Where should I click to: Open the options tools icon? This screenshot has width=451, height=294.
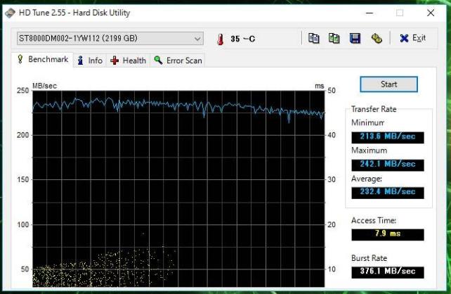(377, 38)
